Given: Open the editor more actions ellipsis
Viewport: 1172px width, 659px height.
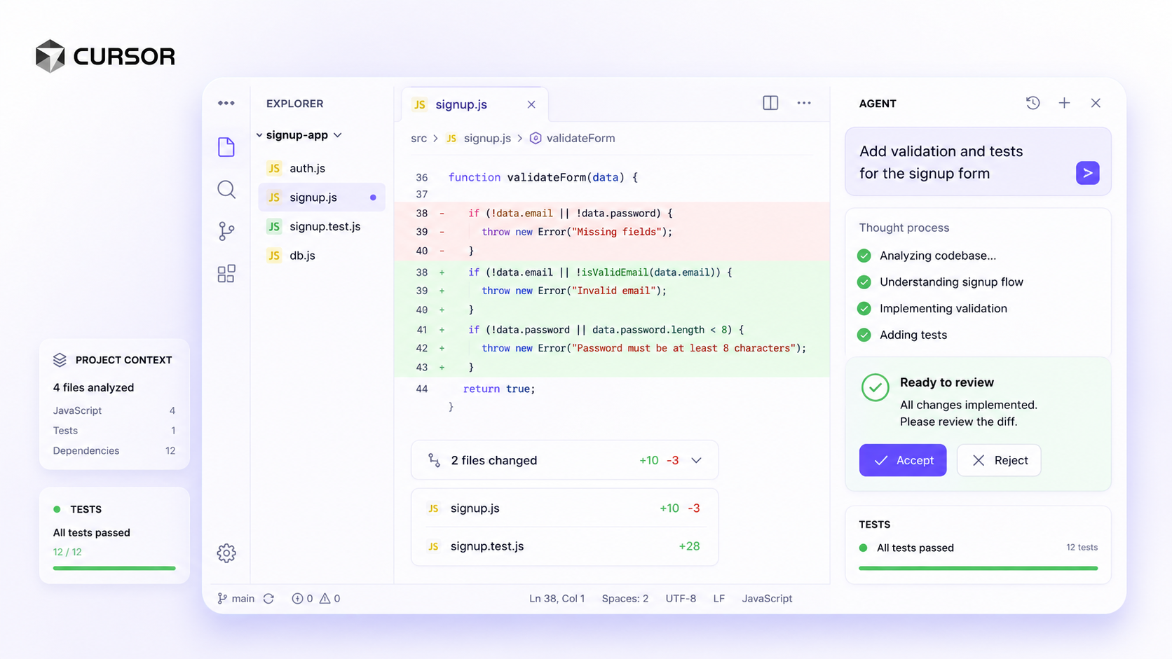Looking at the screenshot, I should tap(804, 103).
